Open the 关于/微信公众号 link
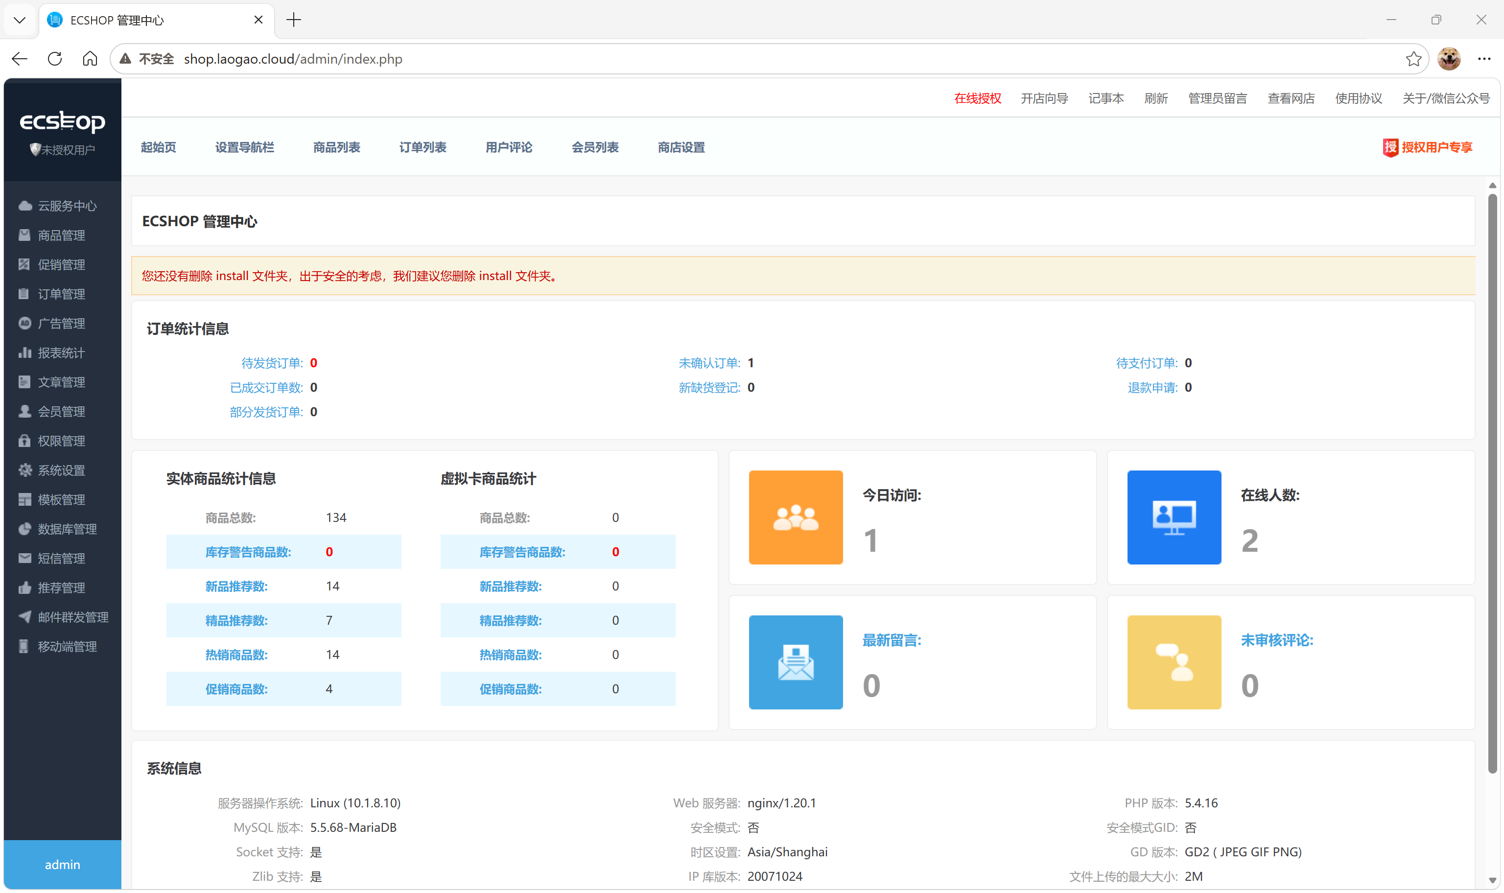The image size is (1504, 893). (1446, 98)
